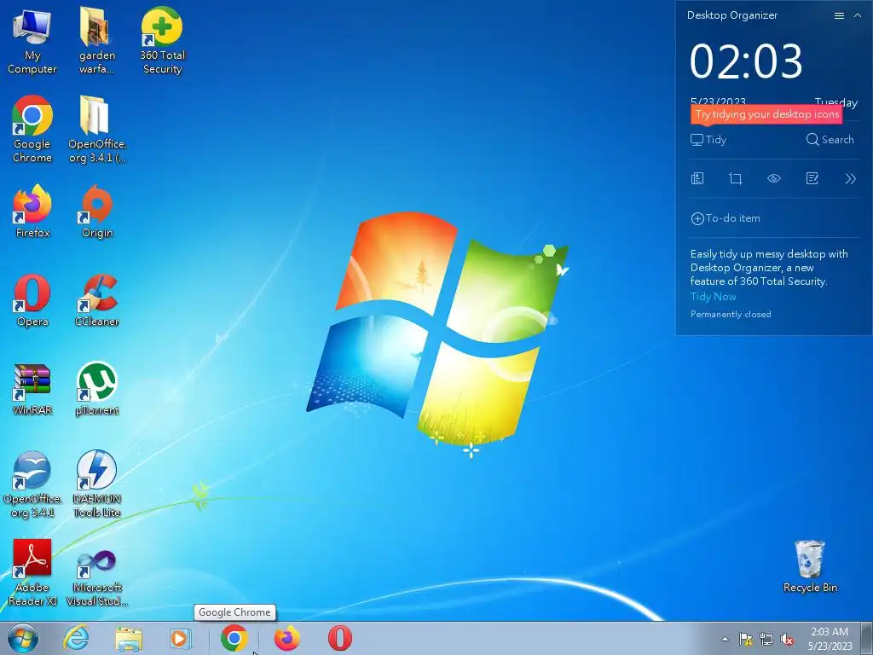Click Opera icon in taskbar
Viewport: 873px width, 655px height.
click(x=339, y=638)
